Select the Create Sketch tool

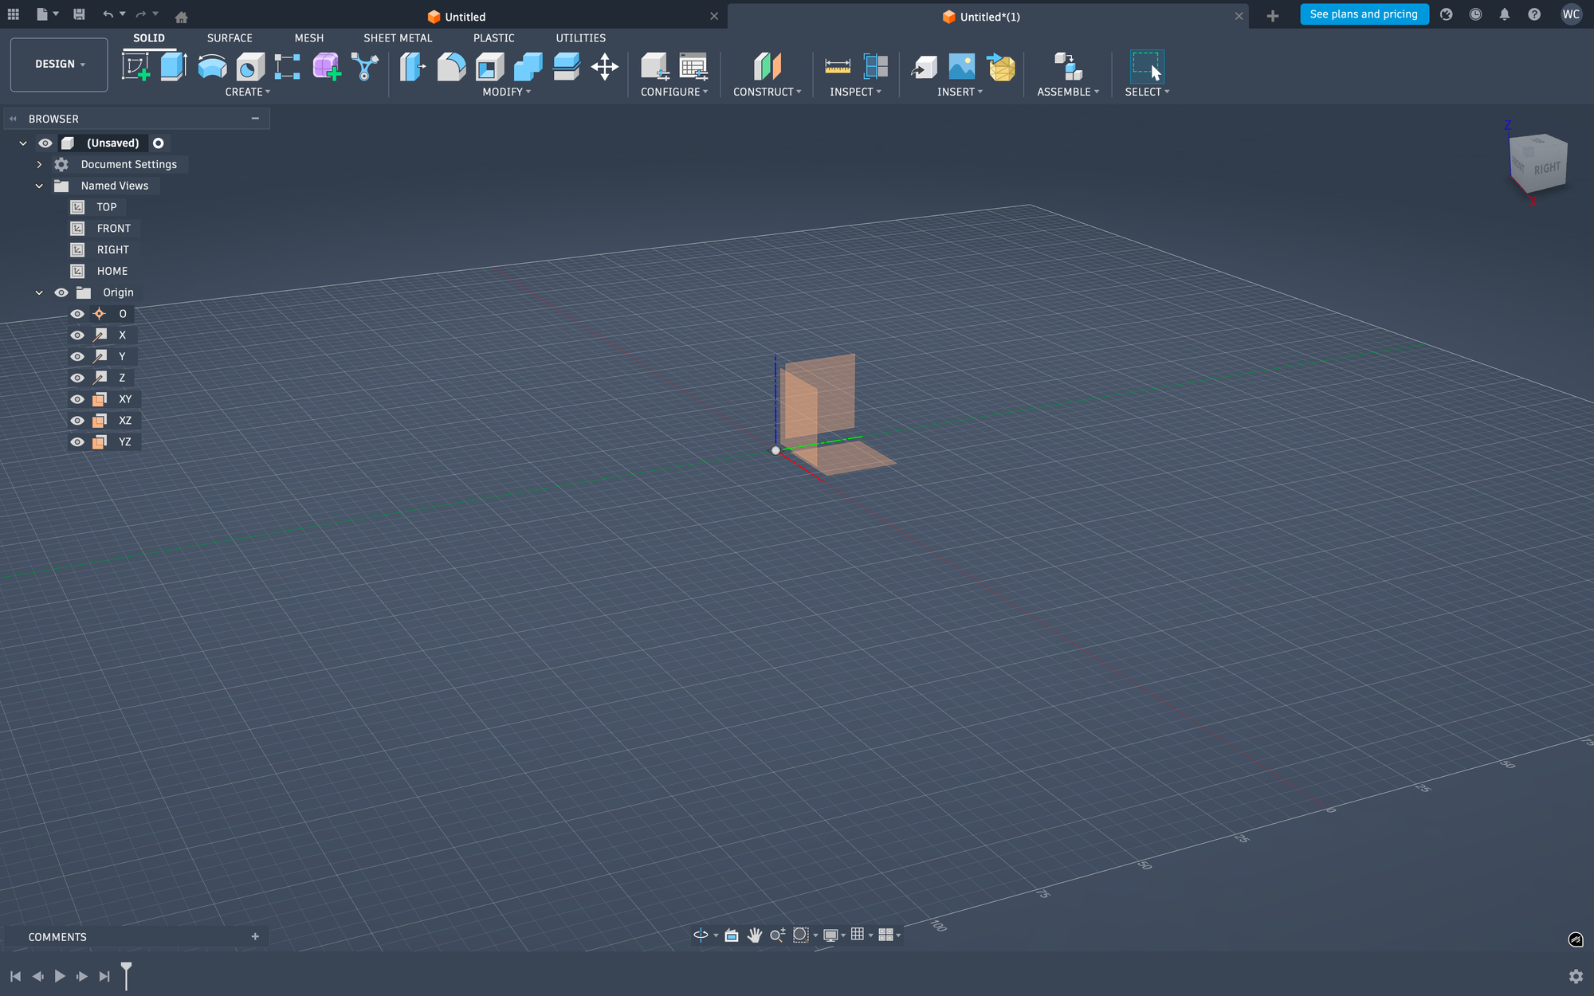[x=135, y=66]
